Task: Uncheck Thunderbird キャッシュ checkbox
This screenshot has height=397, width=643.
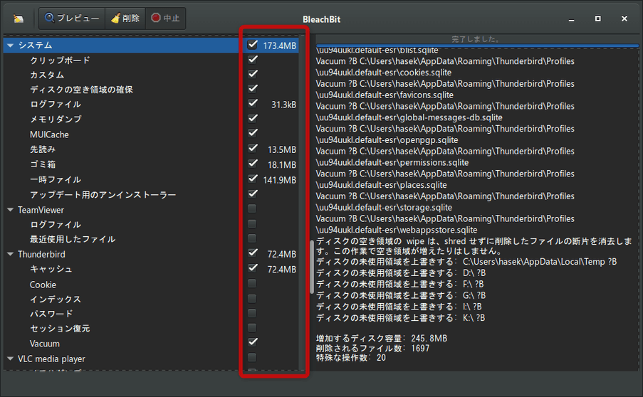Action: [x=253, y=268]
